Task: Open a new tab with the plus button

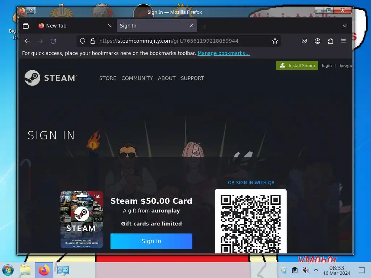Action: (x=205, y=26)
